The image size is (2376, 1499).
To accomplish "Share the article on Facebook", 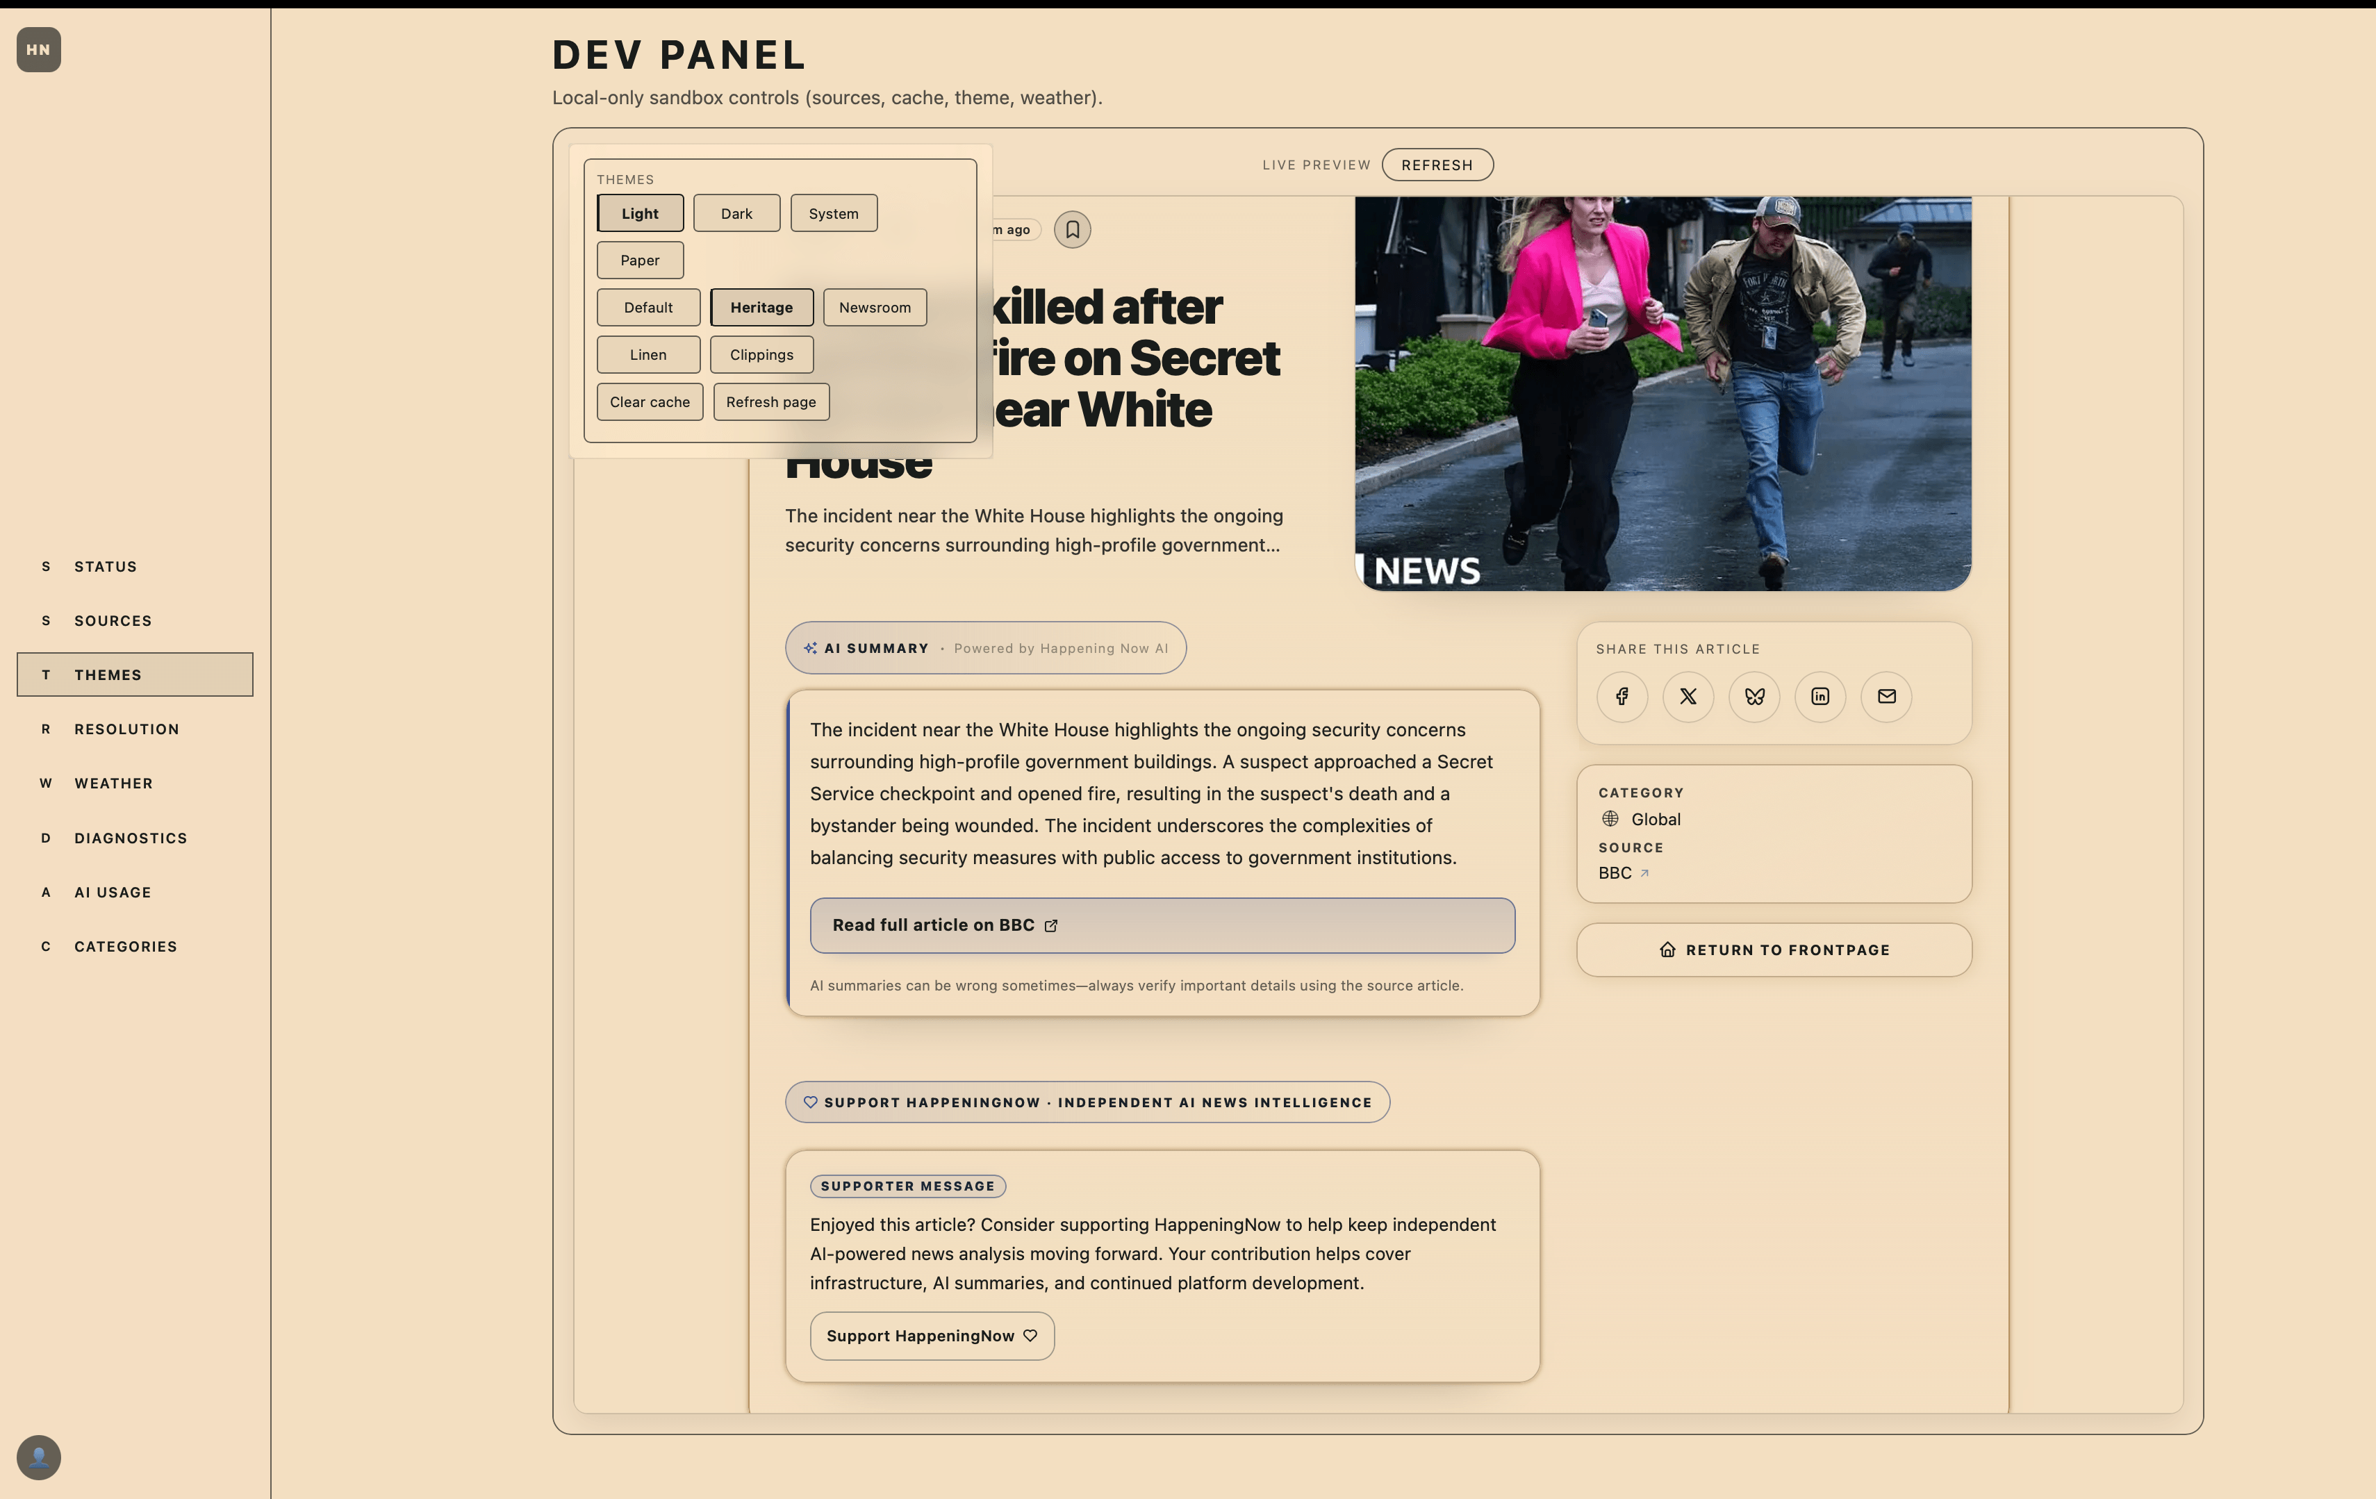I will click(1622, 697).
